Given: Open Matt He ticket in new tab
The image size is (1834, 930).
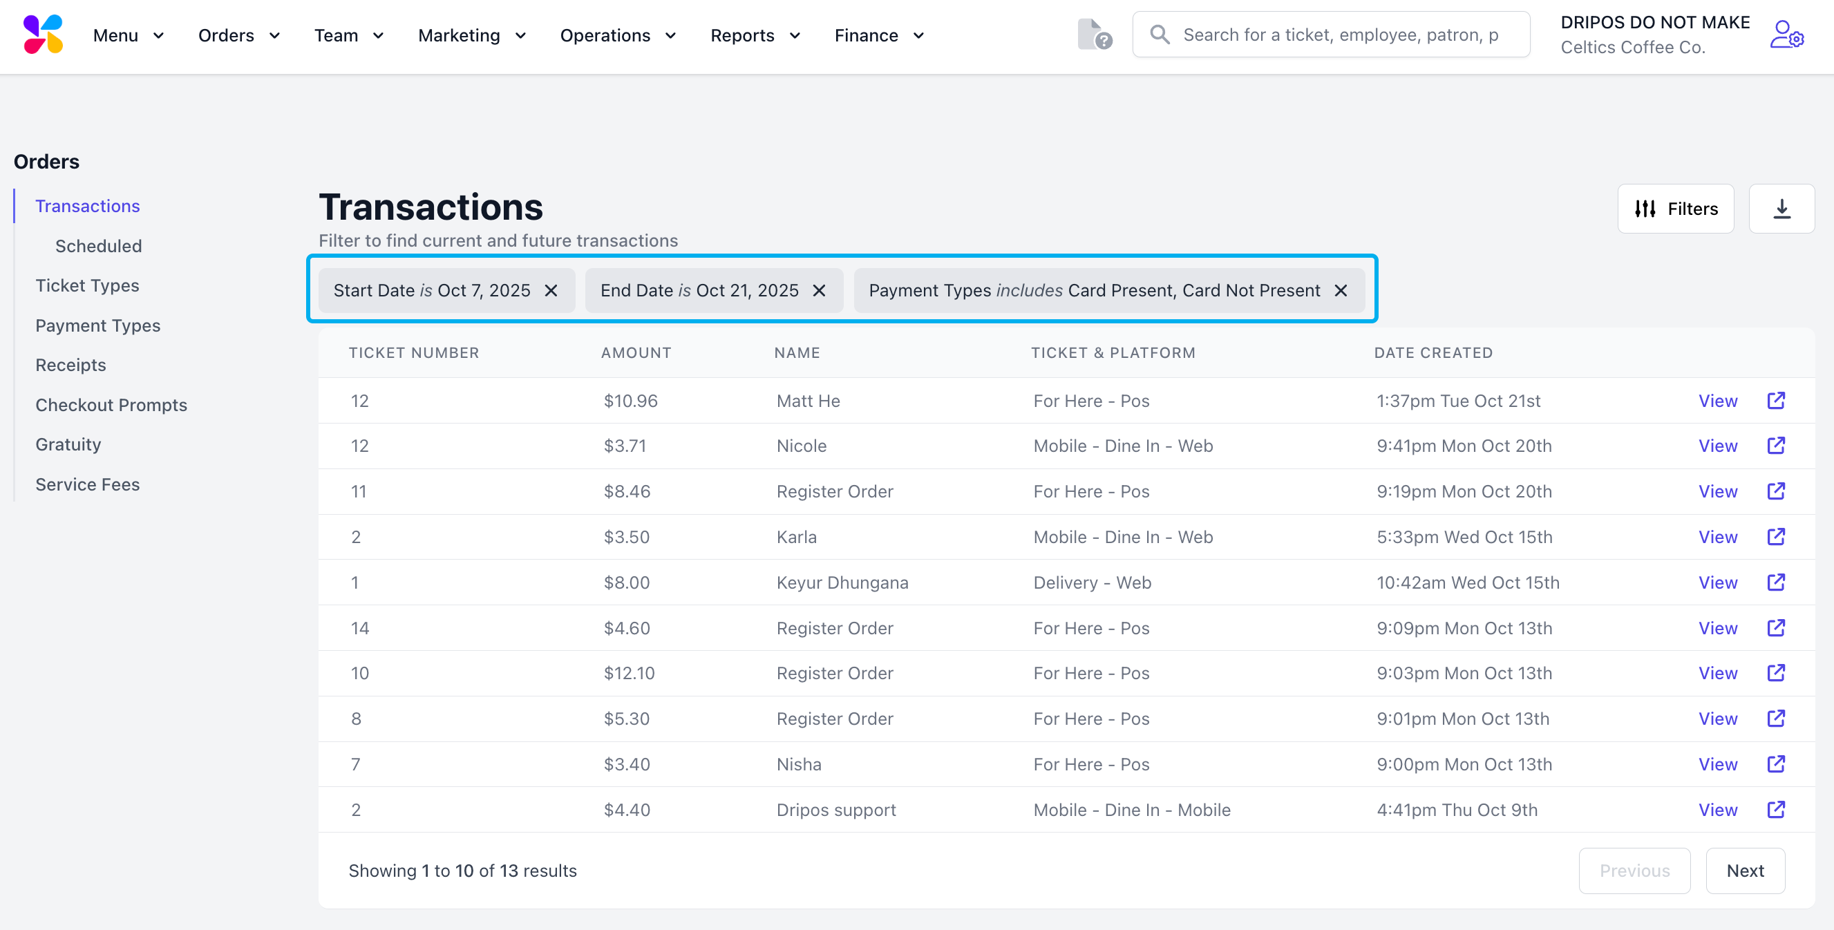Looking at the screenshot, I should tap(1776, 401).
